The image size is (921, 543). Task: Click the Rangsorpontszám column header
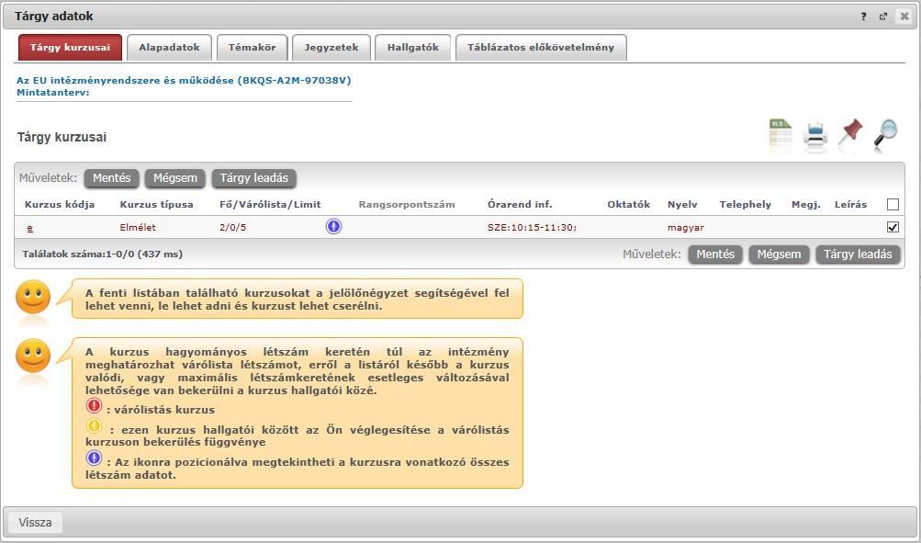(407, 205)
